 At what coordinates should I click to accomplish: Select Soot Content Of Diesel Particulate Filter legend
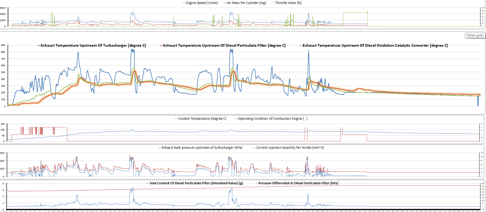(x=196, y=183)
